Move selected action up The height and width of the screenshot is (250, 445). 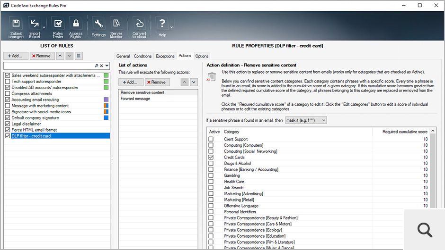click(185, 82)
